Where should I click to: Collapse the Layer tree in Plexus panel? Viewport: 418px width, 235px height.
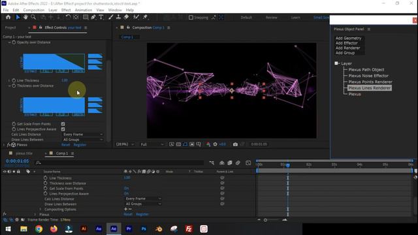pyautogui.click(x=336, y=63)
